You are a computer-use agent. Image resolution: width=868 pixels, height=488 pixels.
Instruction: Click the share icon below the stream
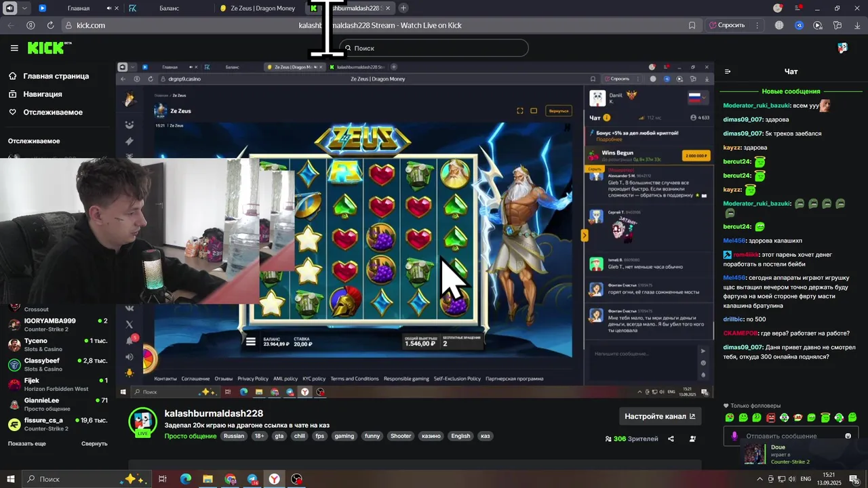point(671,439)
